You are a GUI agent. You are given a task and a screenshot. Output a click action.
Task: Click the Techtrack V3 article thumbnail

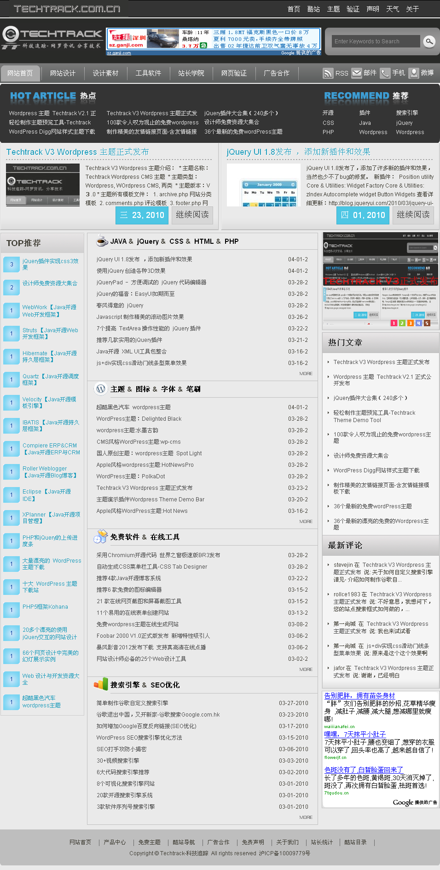click(x=43, y=185)
